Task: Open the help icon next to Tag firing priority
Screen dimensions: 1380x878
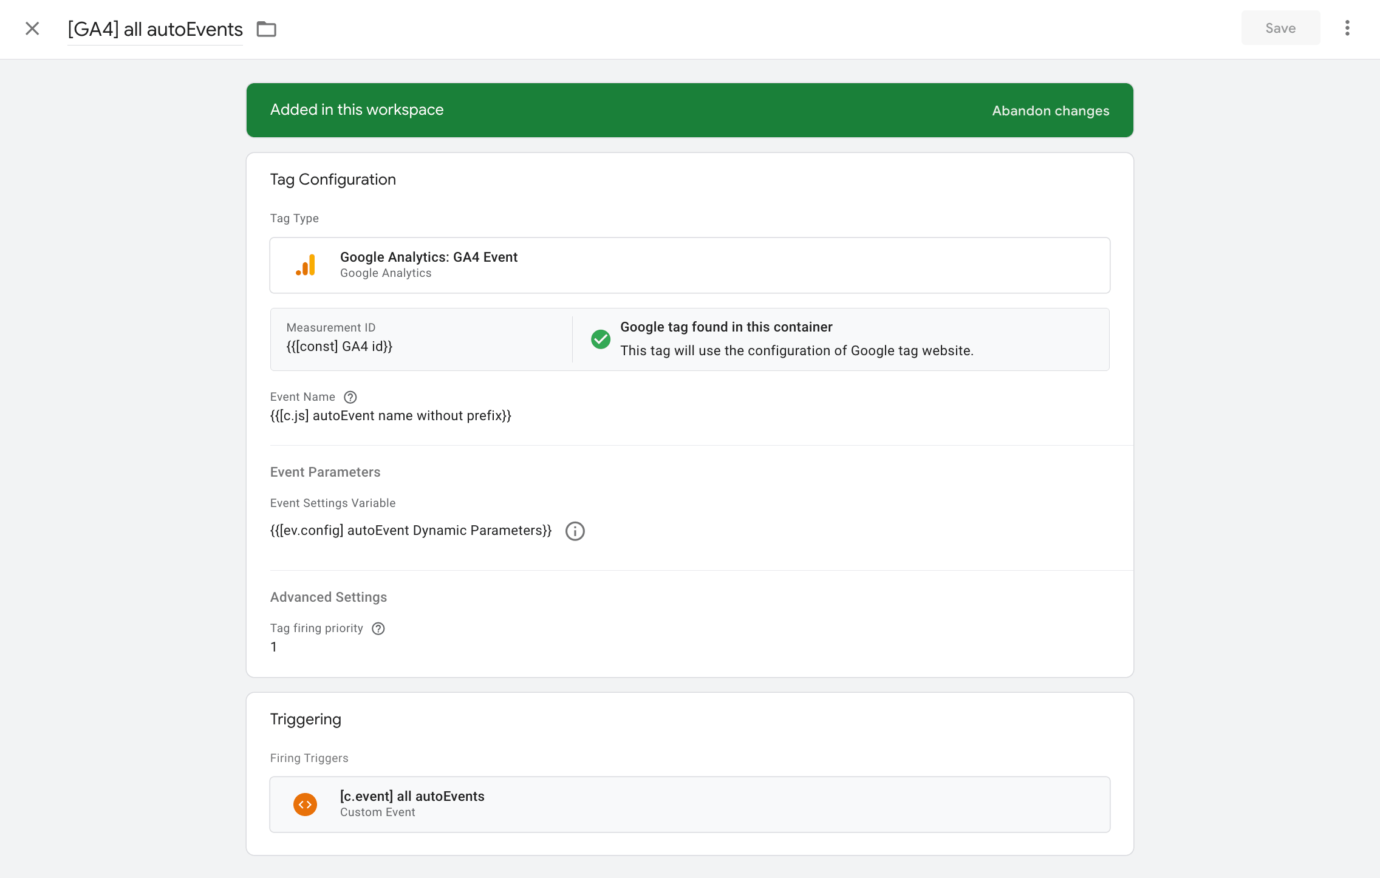Action: tap(378, 628)
